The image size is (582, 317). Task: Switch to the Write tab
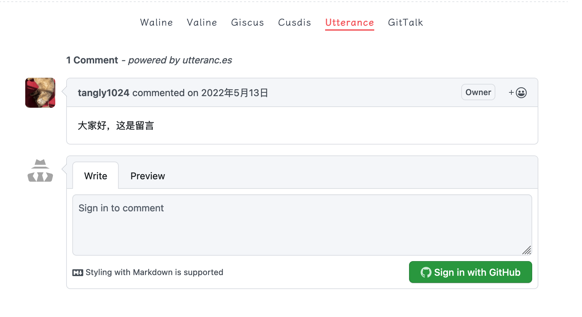[x=96, y=176]
